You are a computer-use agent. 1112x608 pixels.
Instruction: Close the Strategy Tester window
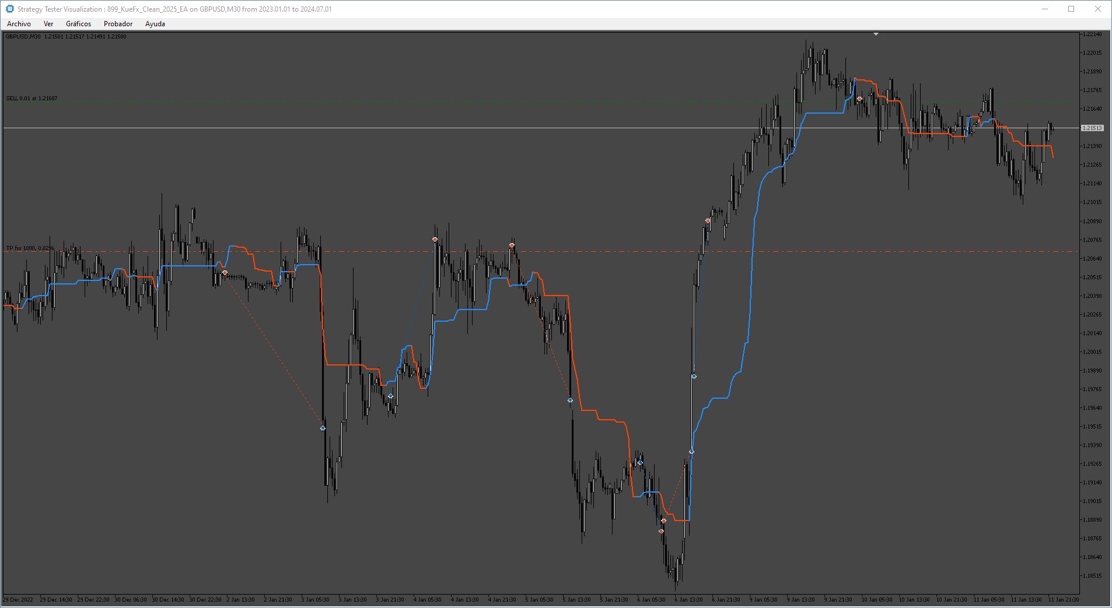click(x=1098, y=9)
